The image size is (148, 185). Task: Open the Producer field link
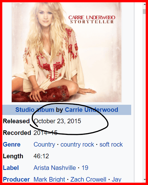[x=16, y=180]
